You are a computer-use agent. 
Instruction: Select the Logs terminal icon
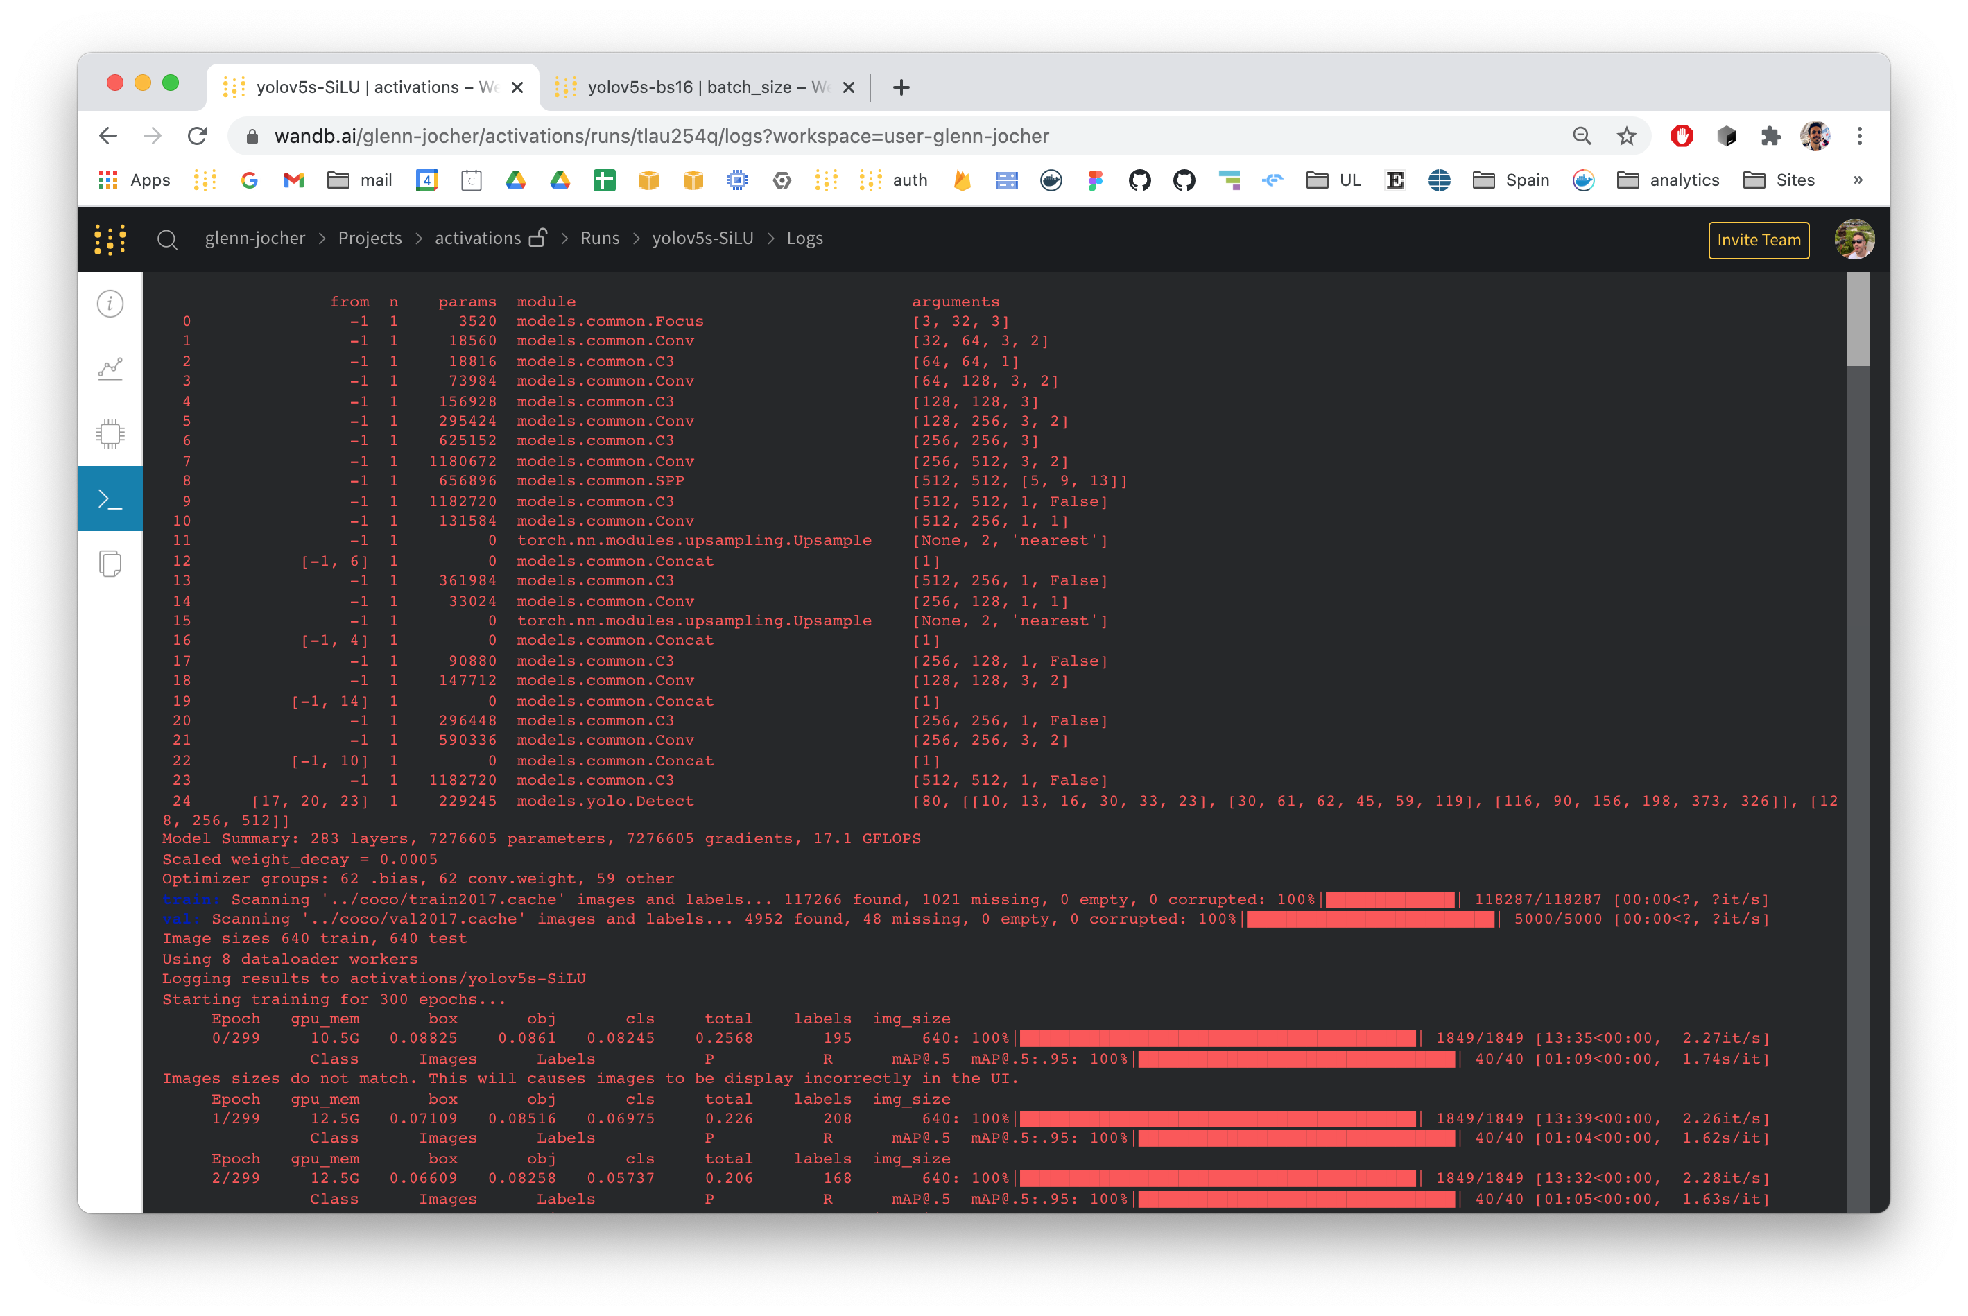[110, 499]
